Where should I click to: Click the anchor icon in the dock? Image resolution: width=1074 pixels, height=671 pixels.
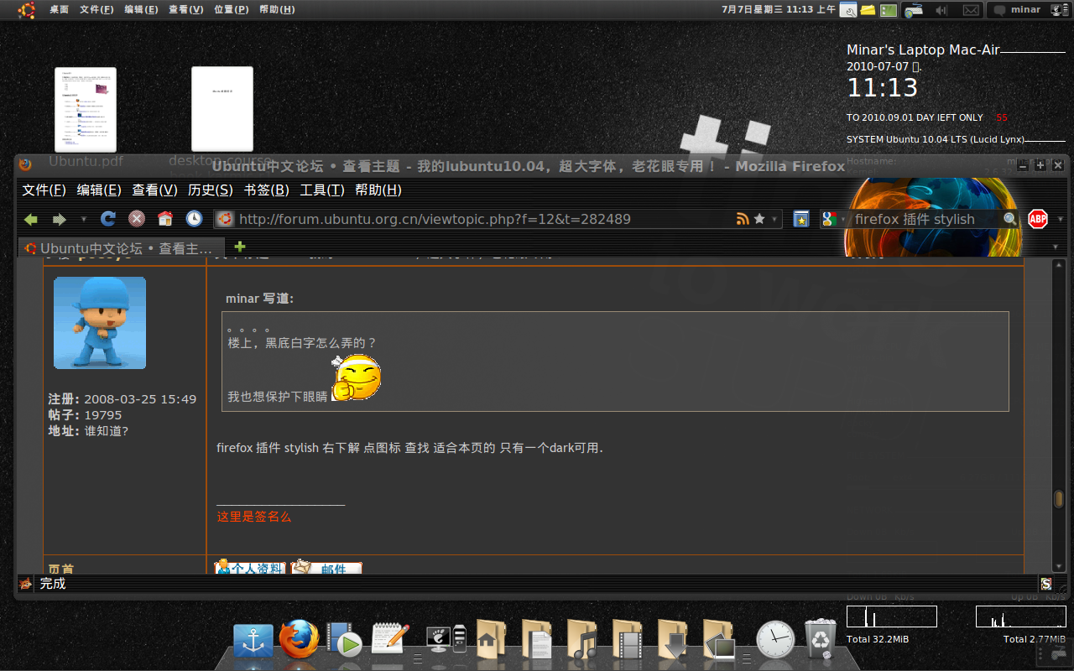pos(253,642)
